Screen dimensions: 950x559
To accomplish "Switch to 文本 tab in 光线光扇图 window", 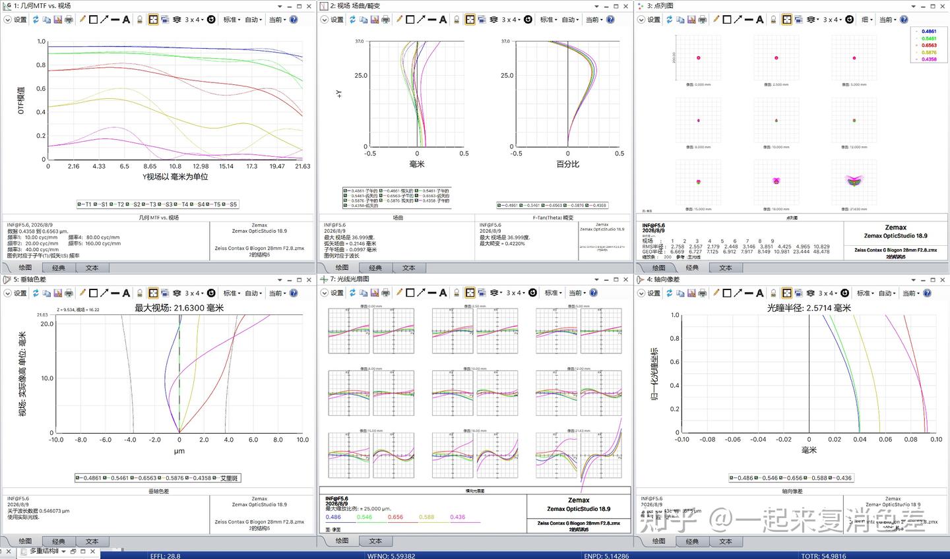I will tap(375, 541).
